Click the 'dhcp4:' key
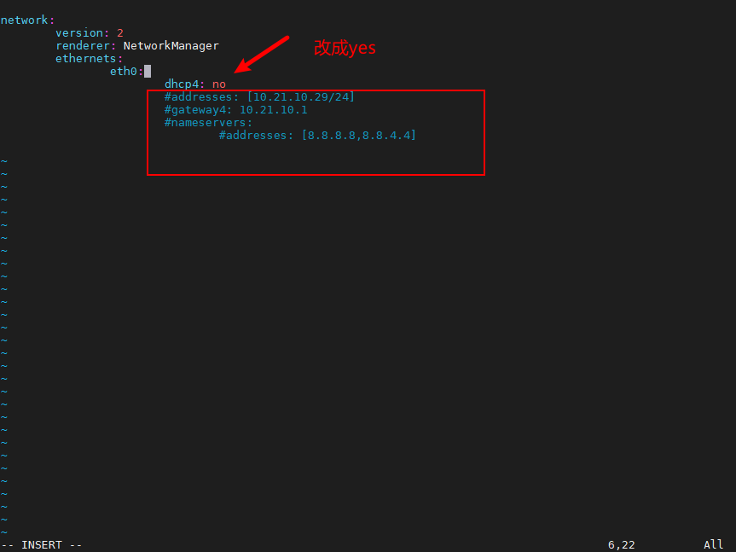Screen dimensions: 736x552 184,84
